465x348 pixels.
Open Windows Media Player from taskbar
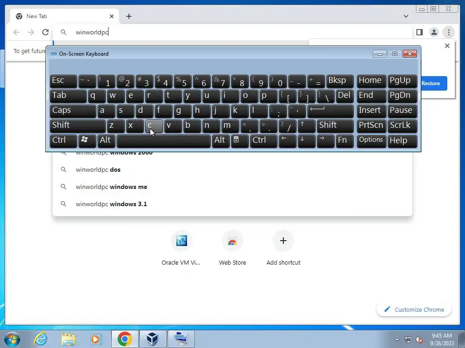tap(96, 339)
